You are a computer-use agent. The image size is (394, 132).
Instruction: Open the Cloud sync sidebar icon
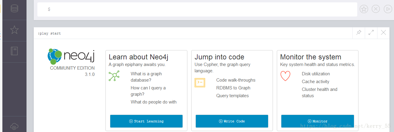pyautogui.click(x=14, y=127)
